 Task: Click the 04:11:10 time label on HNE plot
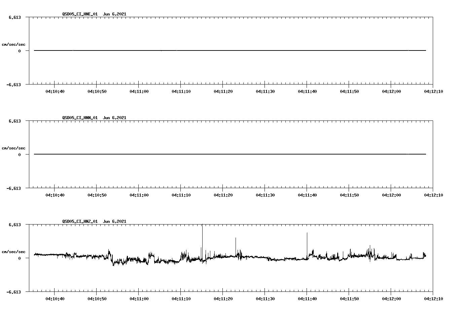(x=181, y=91)
